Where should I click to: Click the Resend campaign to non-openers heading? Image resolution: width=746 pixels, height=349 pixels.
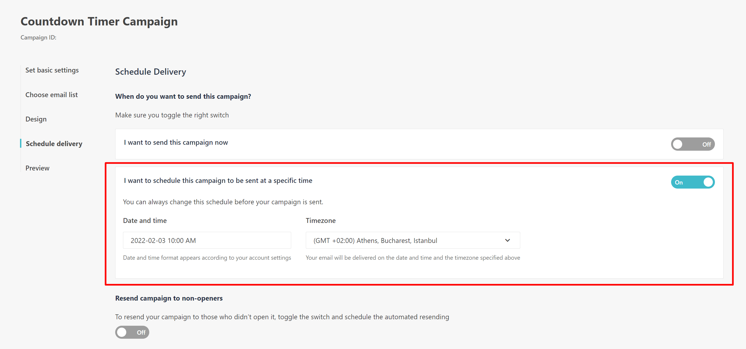[169, 298]
